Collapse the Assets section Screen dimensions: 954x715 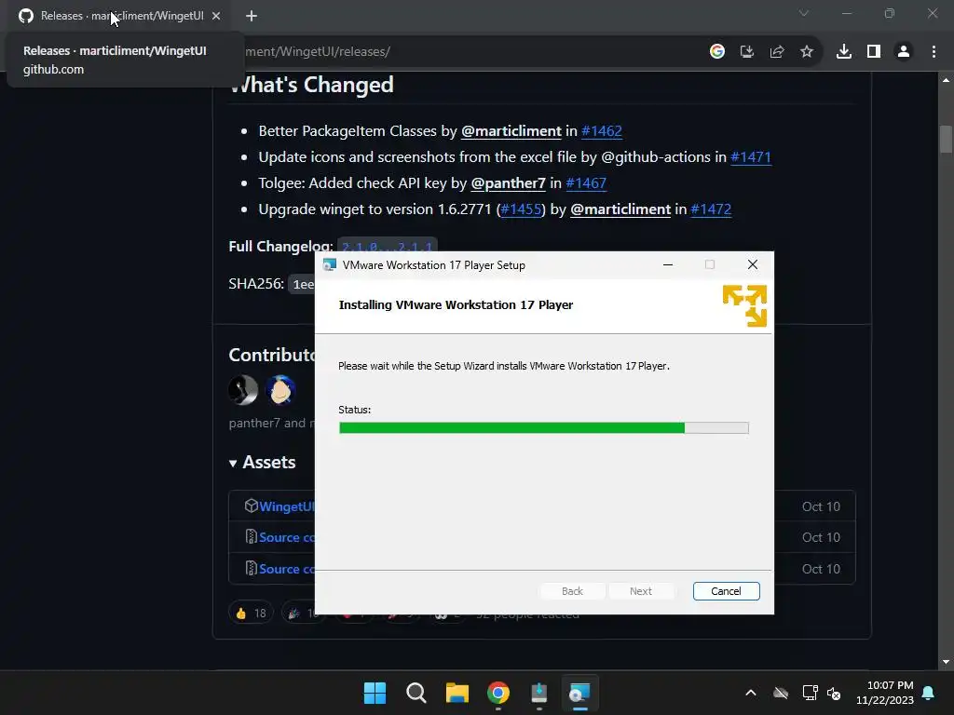pos(262,463)
